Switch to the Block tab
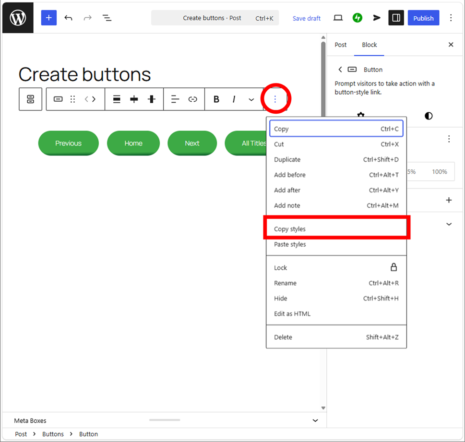The width and height of the screenshot is (465, 442). [369, 45]
